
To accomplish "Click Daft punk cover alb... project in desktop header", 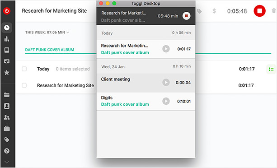I will tap(123, 20).
